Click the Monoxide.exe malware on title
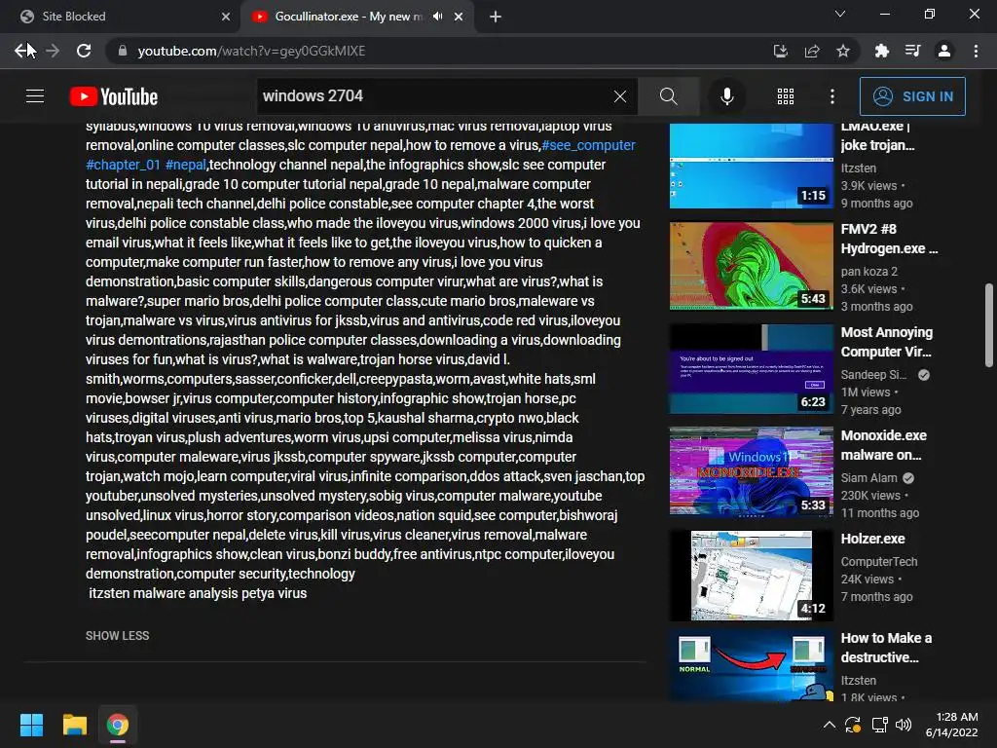The width and height of the screenshot is (997, 748). click(x=884, y=445)
